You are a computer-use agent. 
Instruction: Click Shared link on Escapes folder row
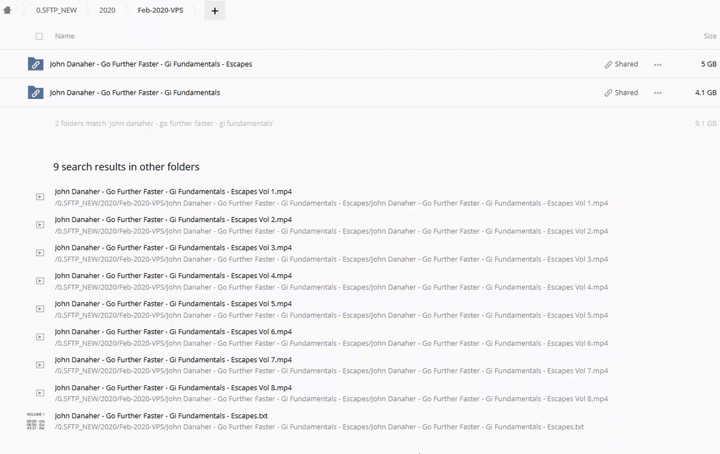tap(621, 64)
